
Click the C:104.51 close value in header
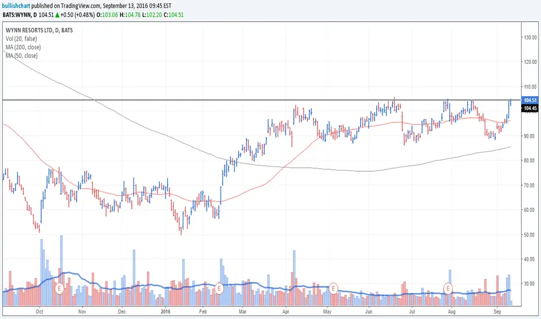click(x=174, y=15)
